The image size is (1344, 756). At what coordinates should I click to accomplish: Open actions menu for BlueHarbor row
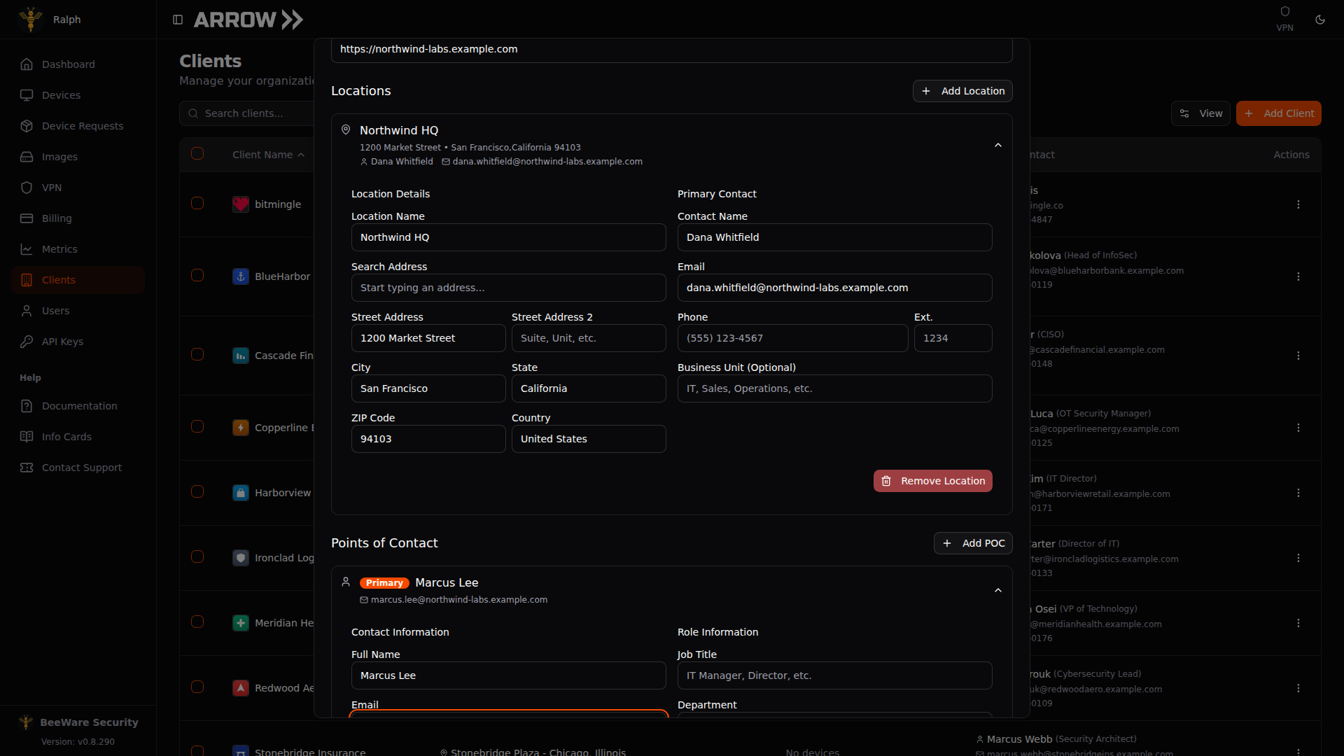pyautogui.click(x=1298, y=276)
